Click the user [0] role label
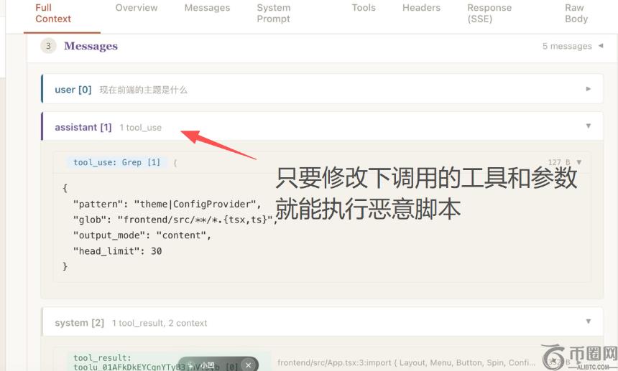Screen dimensions: 618x371 pos(73,90)
